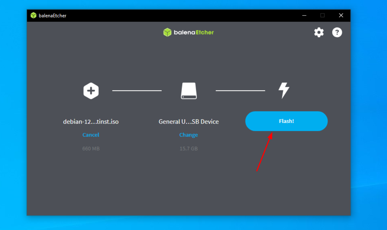Screen dimensions: 387x230
Task: Select the General U…SB Device label
Action: click(189, 122)
